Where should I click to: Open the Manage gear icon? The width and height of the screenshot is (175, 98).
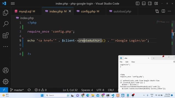click(x=5, y=82)
